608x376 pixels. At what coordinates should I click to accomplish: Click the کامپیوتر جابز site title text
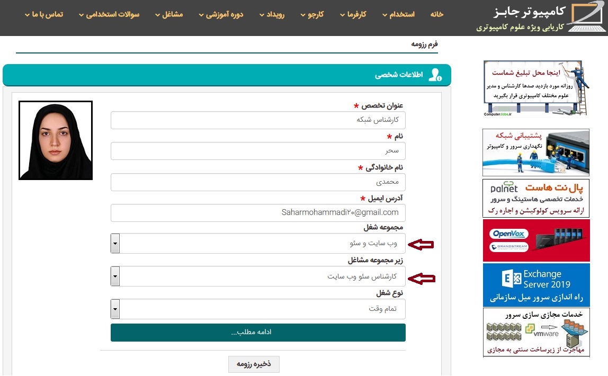coord(529,11)
